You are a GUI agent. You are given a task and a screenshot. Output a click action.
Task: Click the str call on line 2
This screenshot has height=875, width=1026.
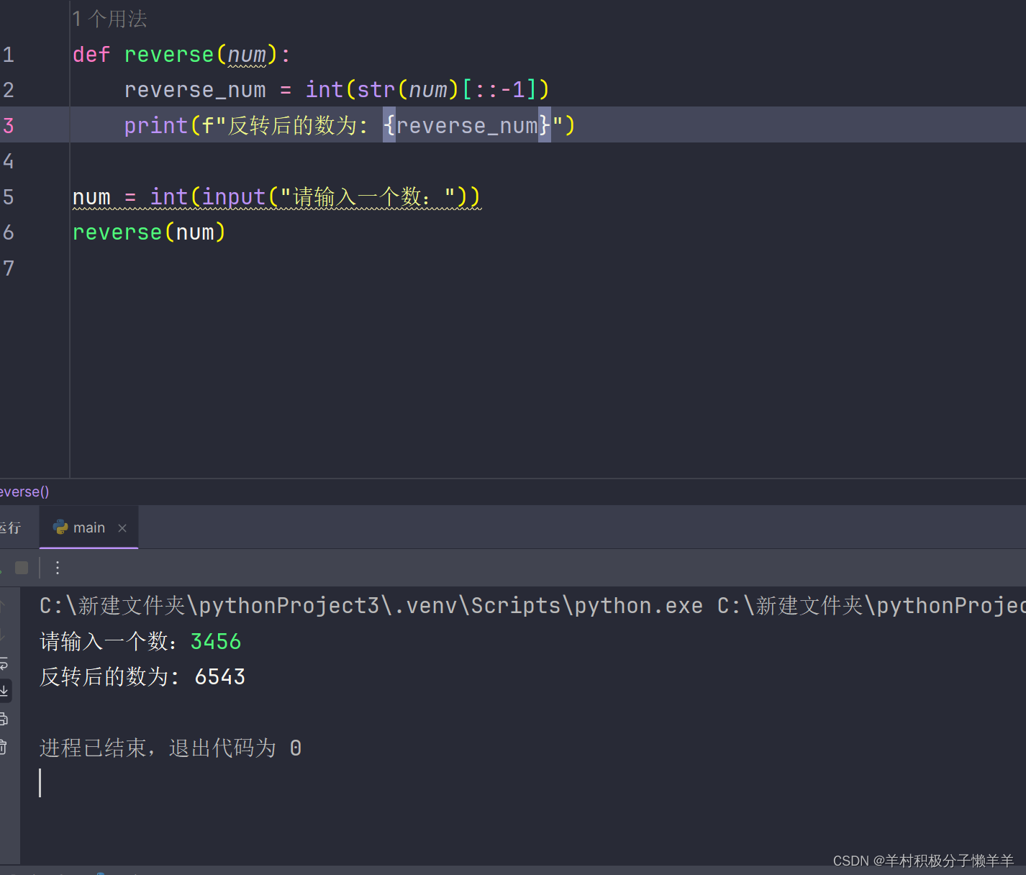[376, 90]
